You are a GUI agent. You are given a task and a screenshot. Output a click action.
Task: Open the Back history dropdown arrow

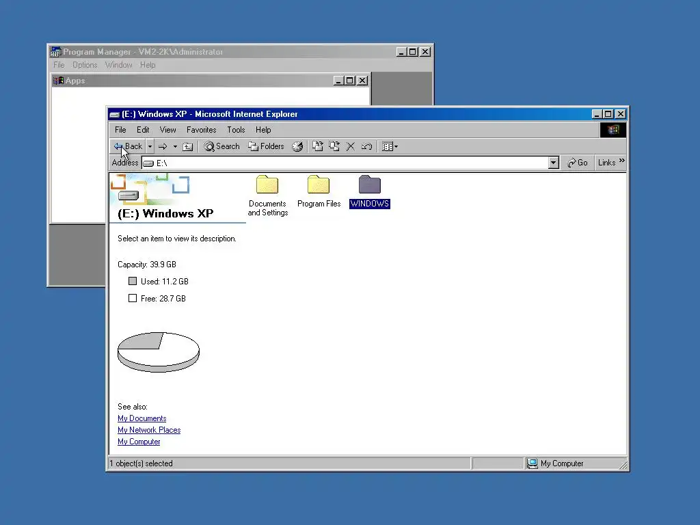(150, 146)
